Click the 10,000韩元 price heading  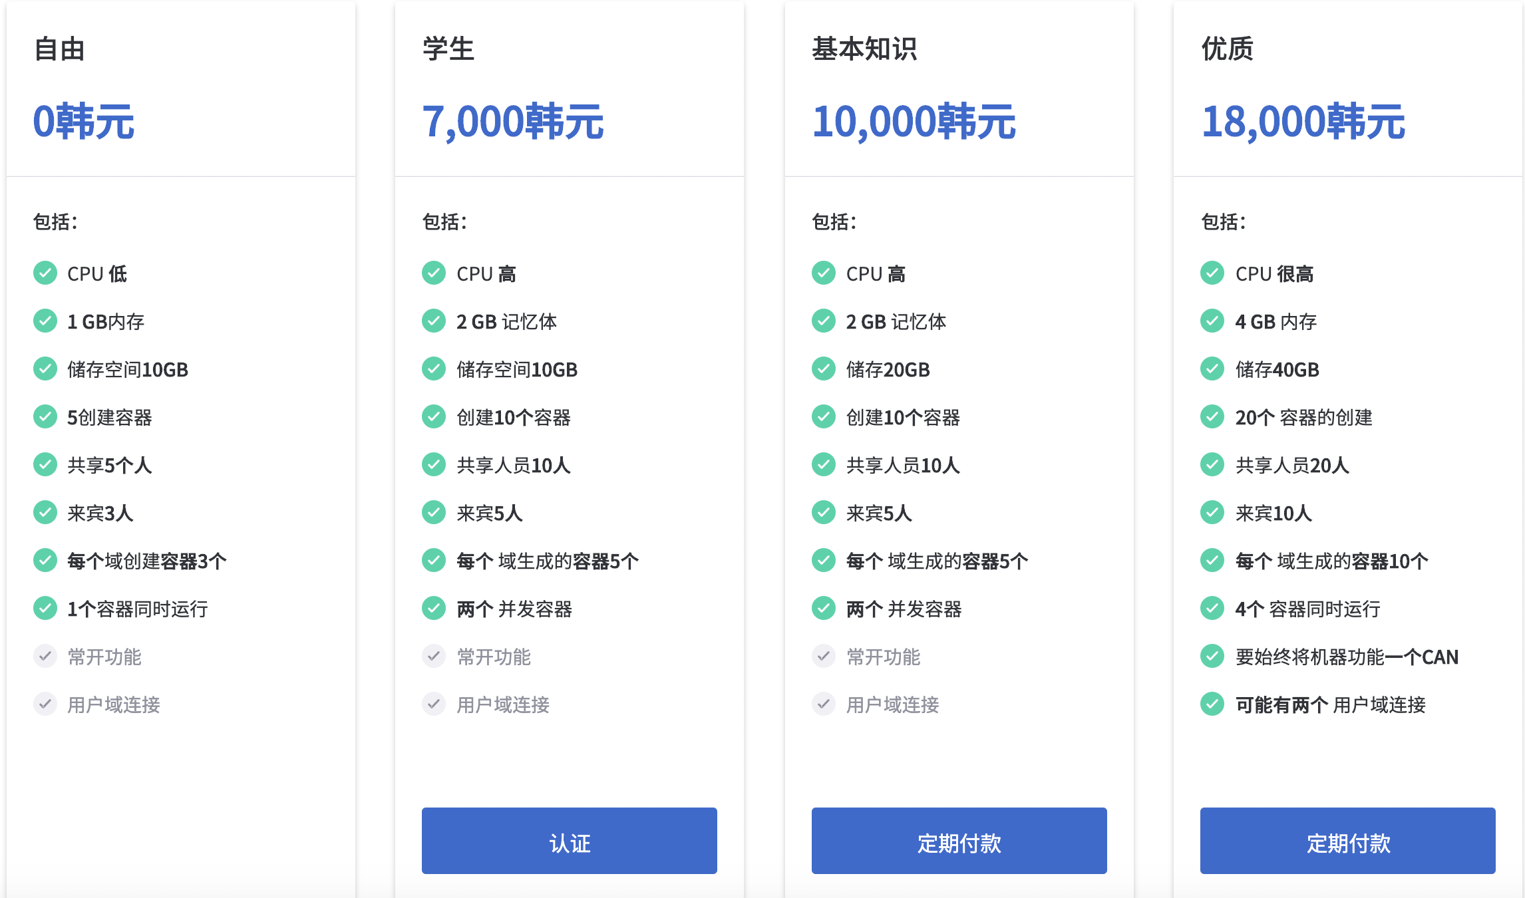pyautogui.click(x=914, y=122)
